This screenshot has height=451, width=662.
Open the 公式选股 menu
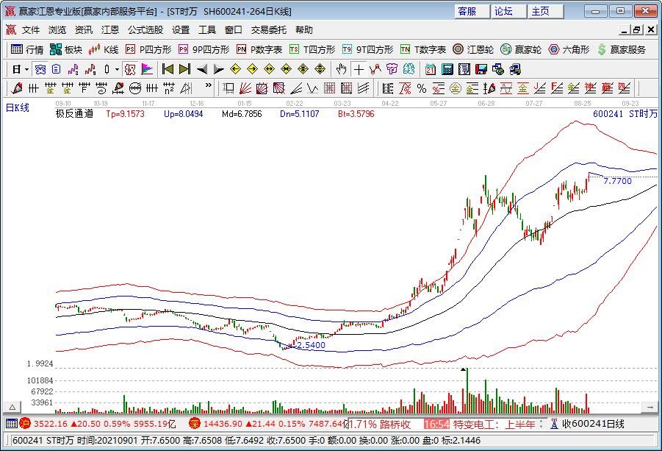(x=145, y=29)
